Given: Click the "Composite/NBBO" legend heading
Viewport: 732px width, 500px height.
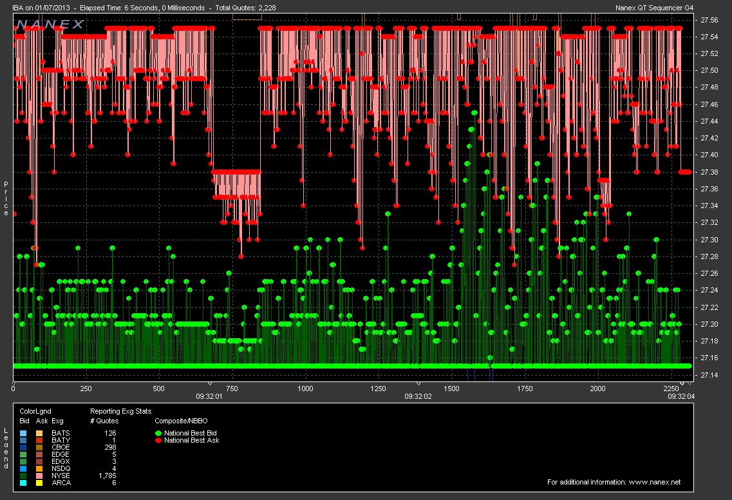Looking at the screenshot, I should (181, 421).
